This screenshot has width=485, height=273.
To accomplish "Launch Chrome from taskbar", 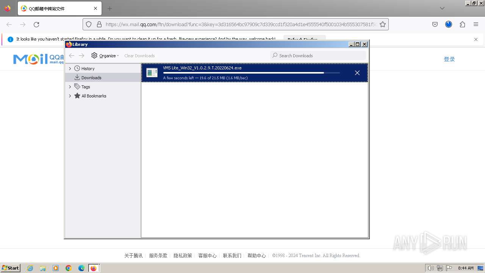I will [x=69, y=268].
